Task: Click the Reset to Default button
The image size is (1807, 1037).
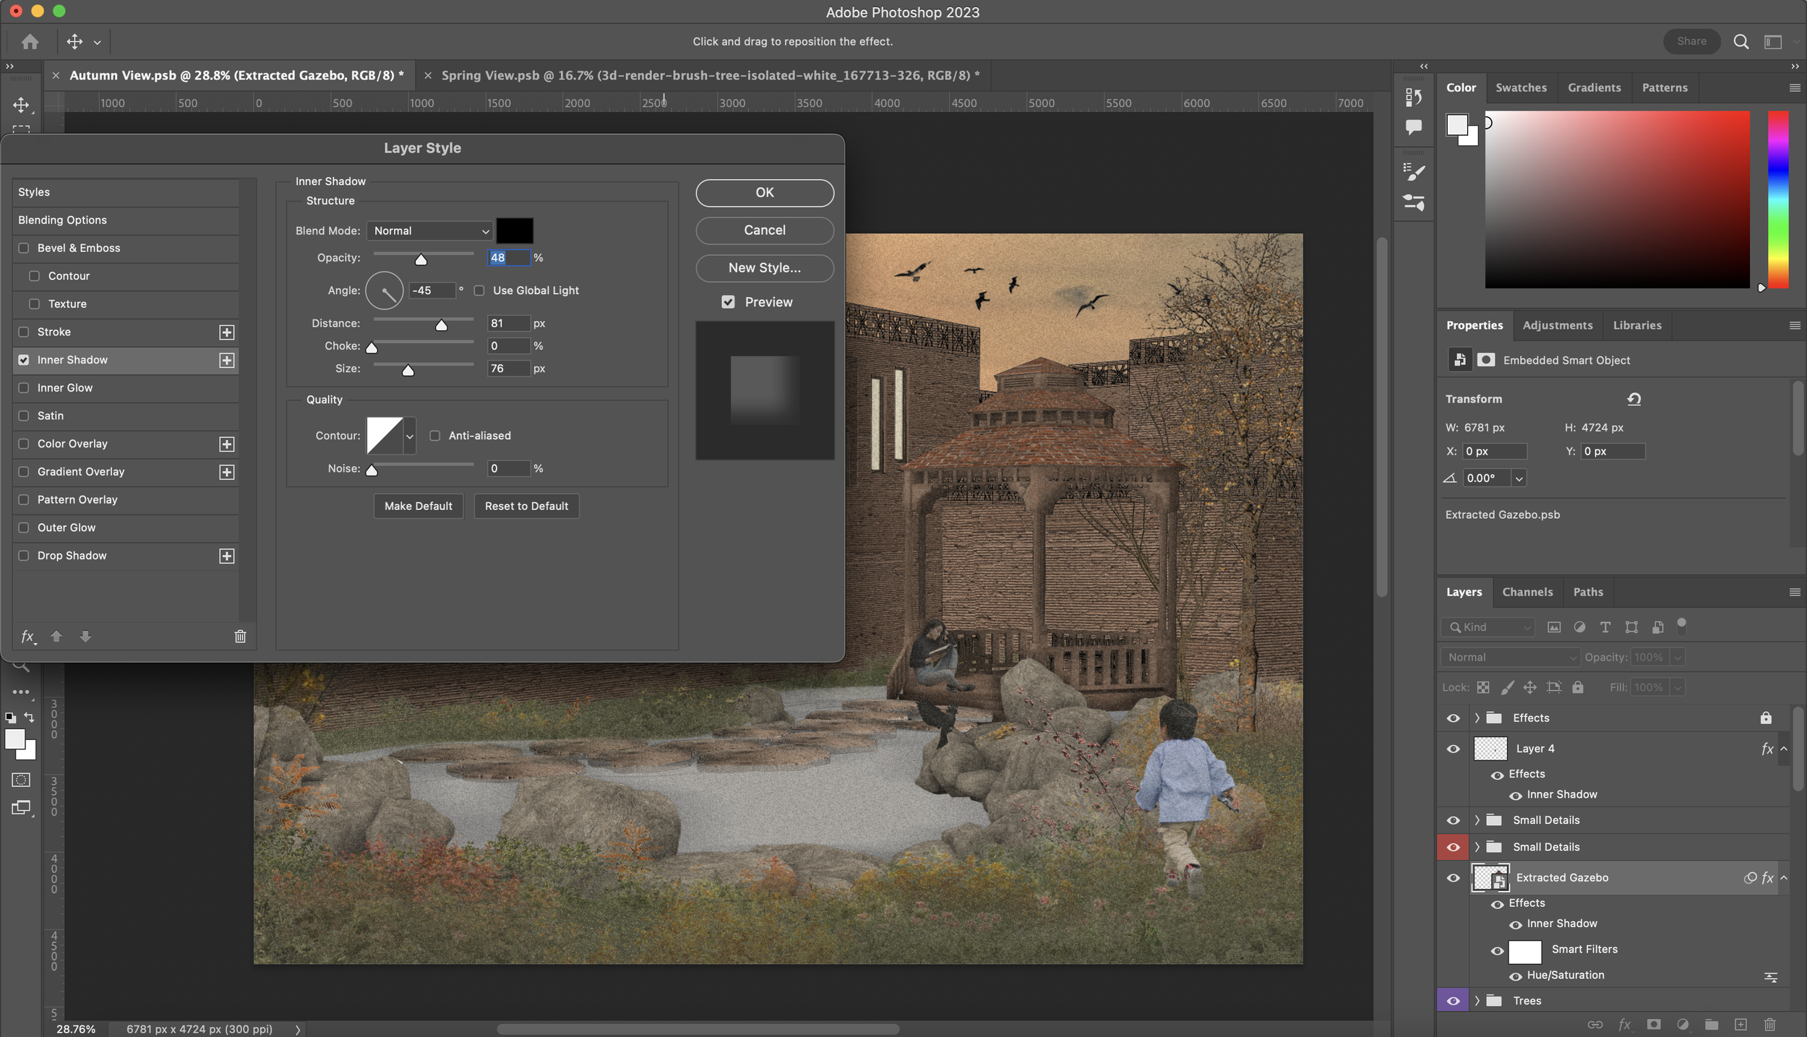Action: tap(525, 506)
